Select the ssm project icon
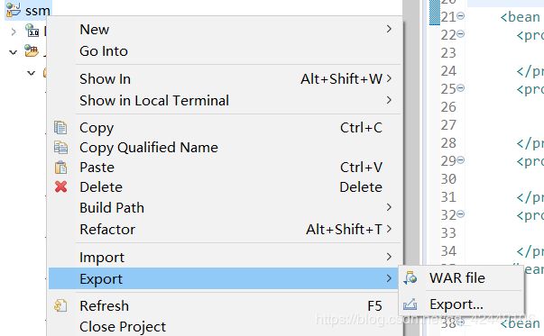 tap(14, 10)
